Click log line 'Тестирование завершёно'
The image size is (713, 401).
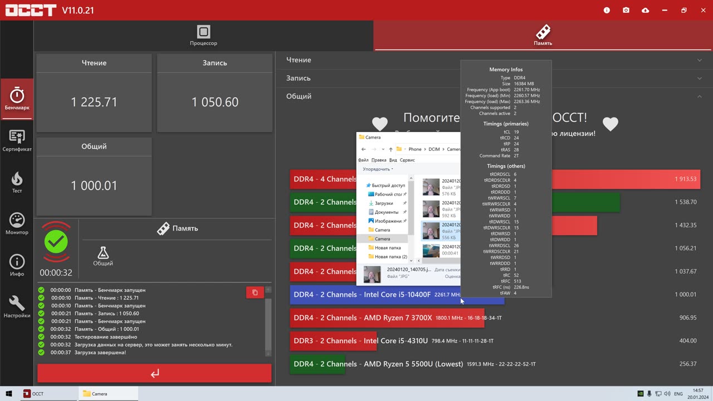106,337
